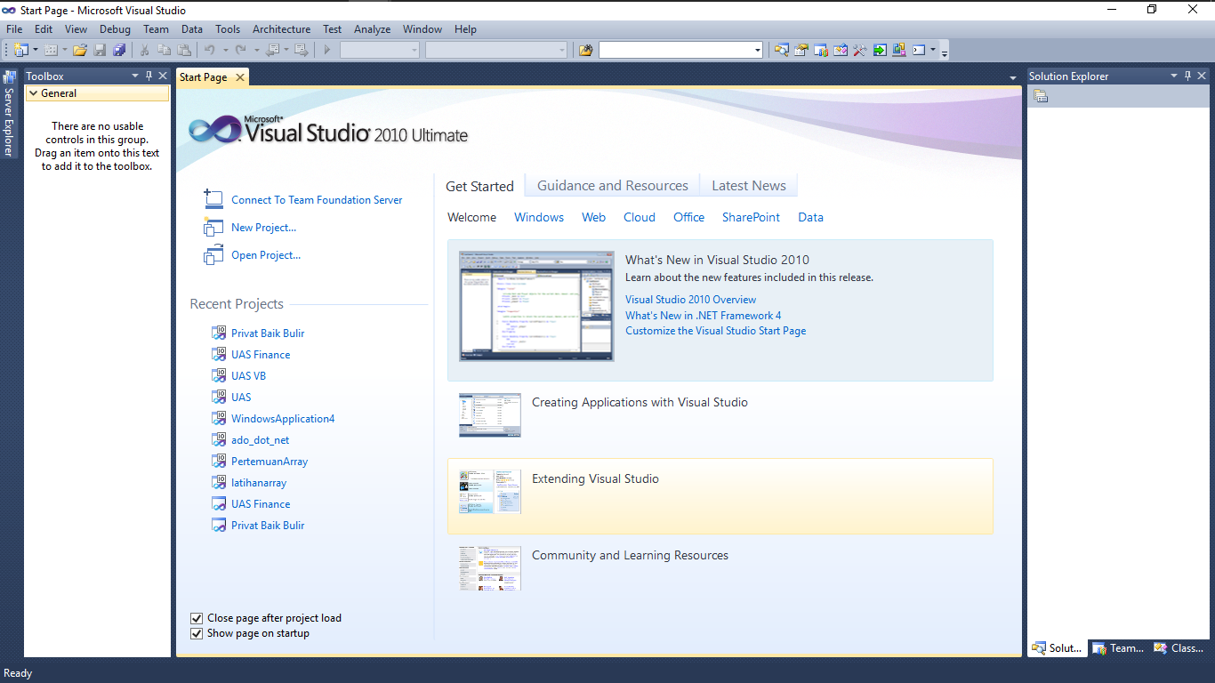
Task: Click the Connect To Team Foundation Server link
Action: tap(317, 200)
